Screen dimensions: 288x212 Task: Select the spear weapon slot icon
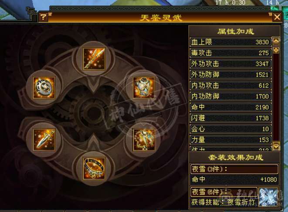pos(94,59)
